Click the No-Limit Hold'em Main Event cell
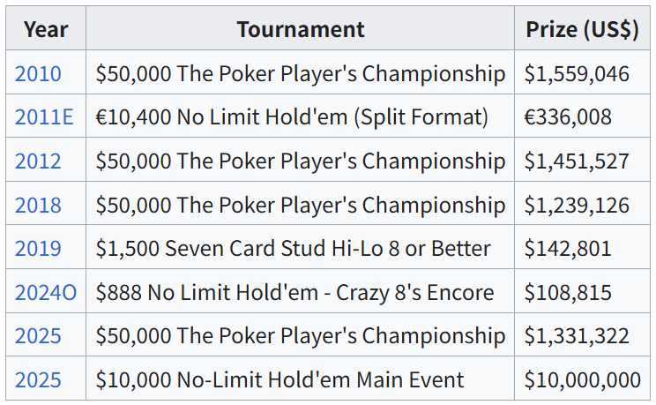656x405 pixels. pos(280,380)
